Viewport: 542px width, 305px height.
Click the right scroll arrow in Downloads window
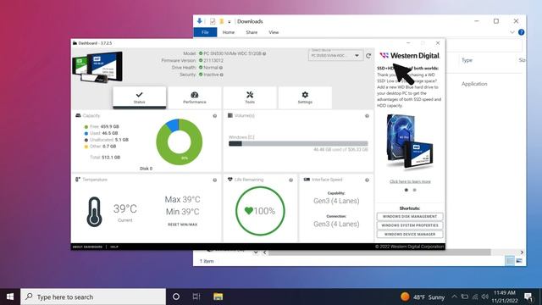pos(522,252)
